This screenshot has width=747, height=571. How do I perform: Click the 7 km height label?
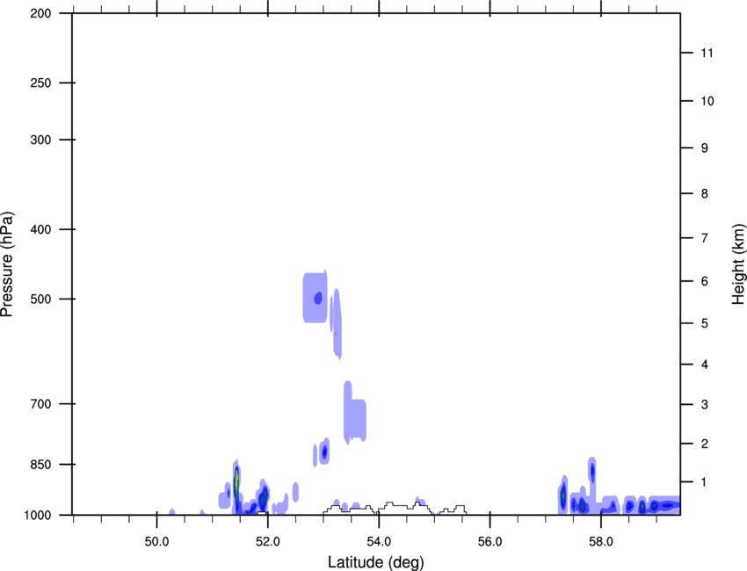704,238
